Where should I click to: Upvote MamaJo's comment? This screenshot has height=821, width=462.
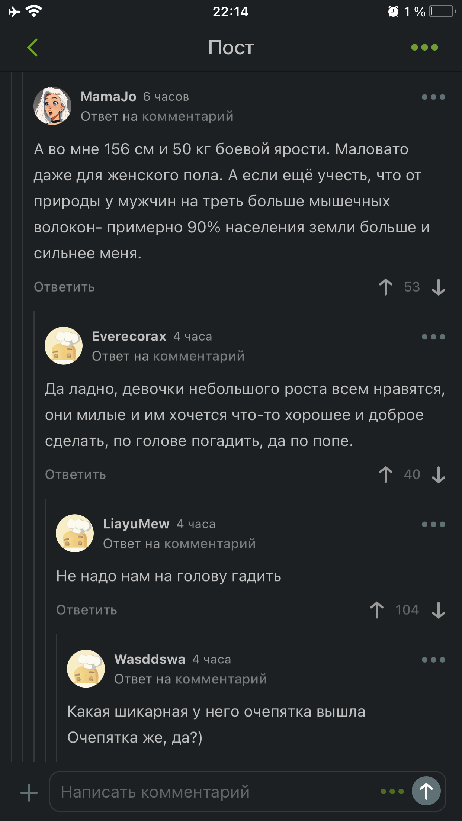click(385, 287)
